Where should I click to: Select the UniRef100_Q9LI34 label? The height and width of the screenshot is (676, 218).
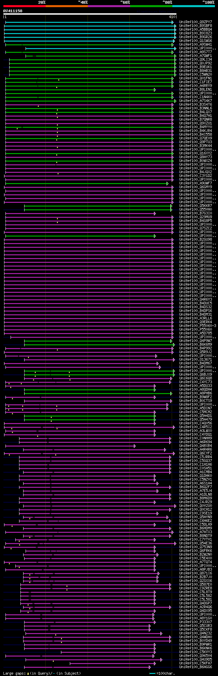pos(196,60)
